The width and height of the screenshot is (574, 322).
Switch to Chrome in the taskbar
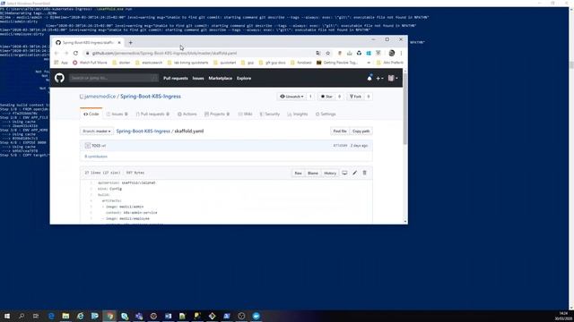pos(109,316)
